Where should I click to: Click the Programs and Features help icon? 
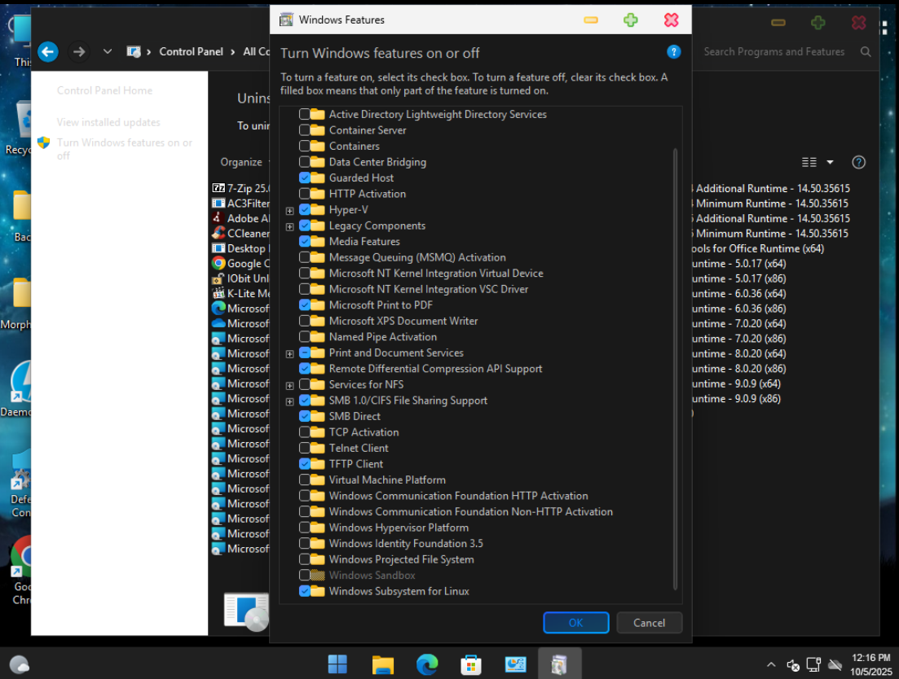coord(858,162)
